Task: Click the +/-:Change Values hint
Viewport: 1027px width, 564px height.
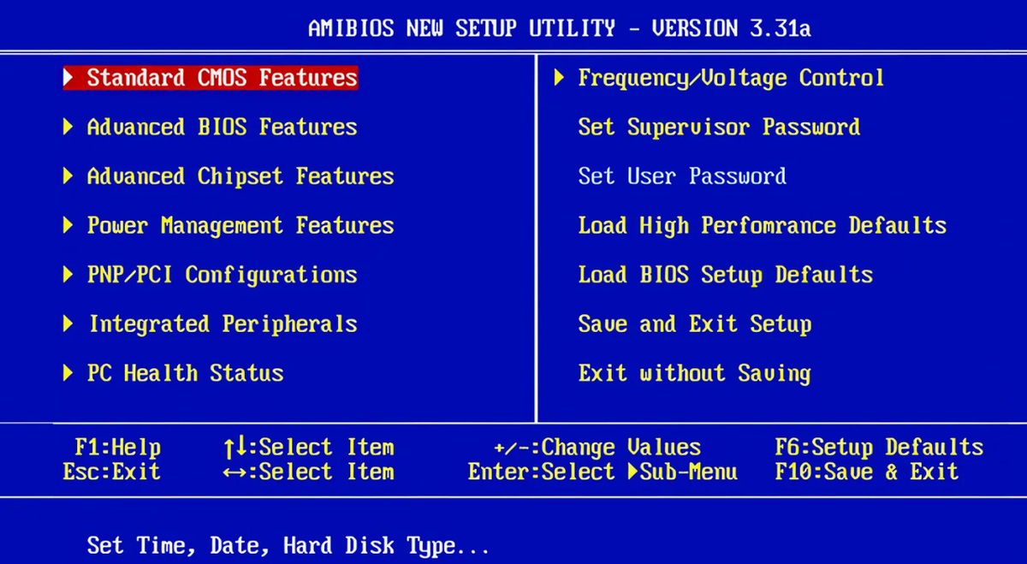Action: click(x=597, y=448)
